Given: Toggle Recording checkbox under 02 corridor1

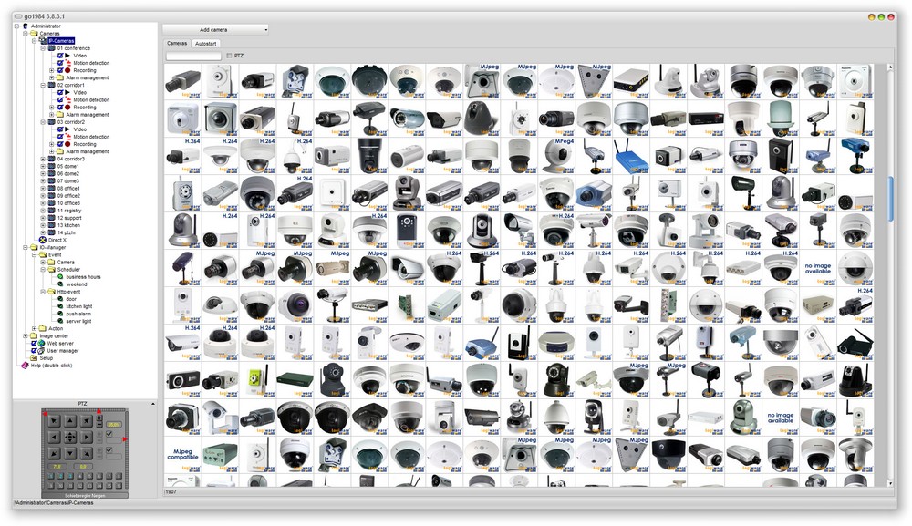Looking at the screenshot, I should (60, 107).
